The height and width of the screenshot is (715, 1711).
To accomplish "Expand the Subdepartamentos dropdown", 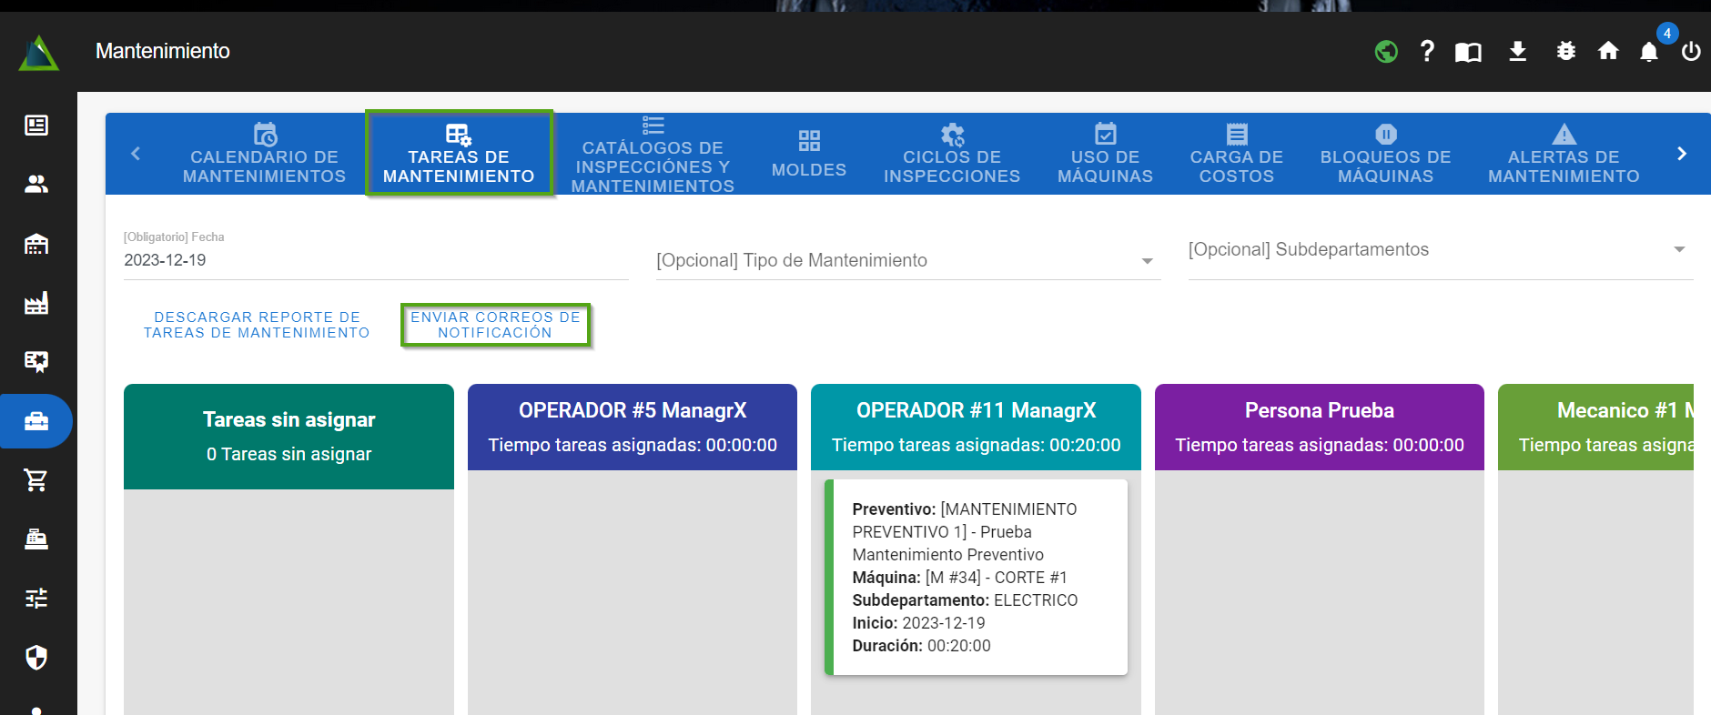I will pos(1440,250).
